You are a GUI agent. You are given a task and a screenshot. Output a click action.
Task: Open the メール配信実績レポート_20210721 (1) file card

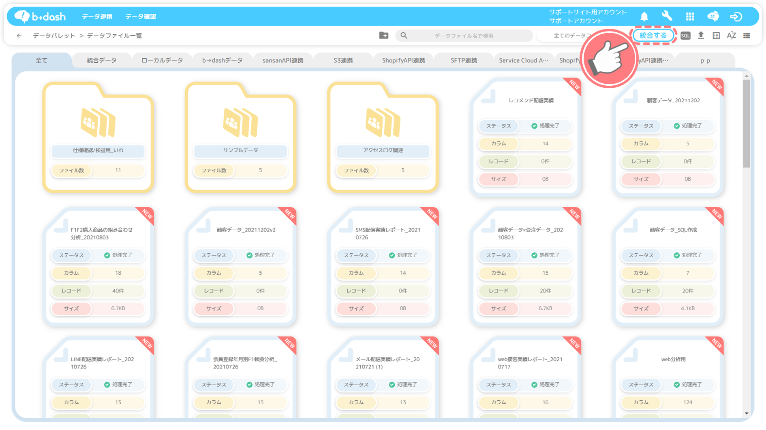coord(383,377)
